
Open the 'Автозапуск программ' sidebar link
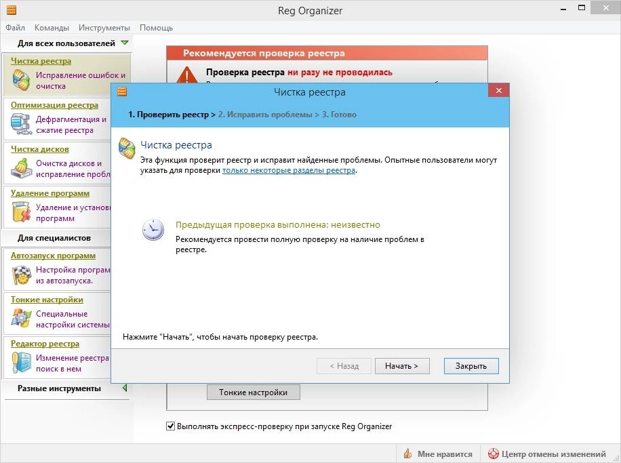53,256
